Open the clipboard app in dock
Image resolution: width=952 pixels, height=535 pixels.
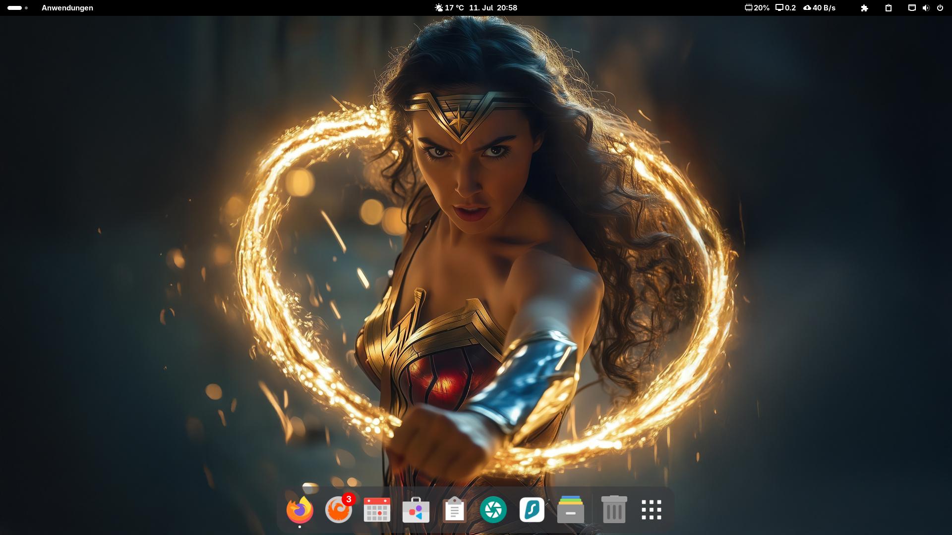pos(454,510)
